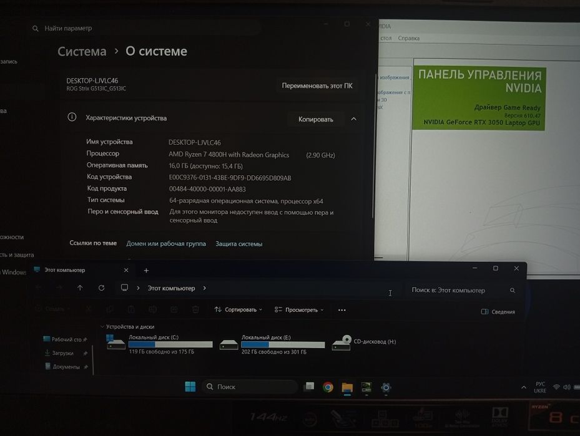Open Рабочий стол in Explorer sidebar
The image size is (580, 436).
[62, 339]
